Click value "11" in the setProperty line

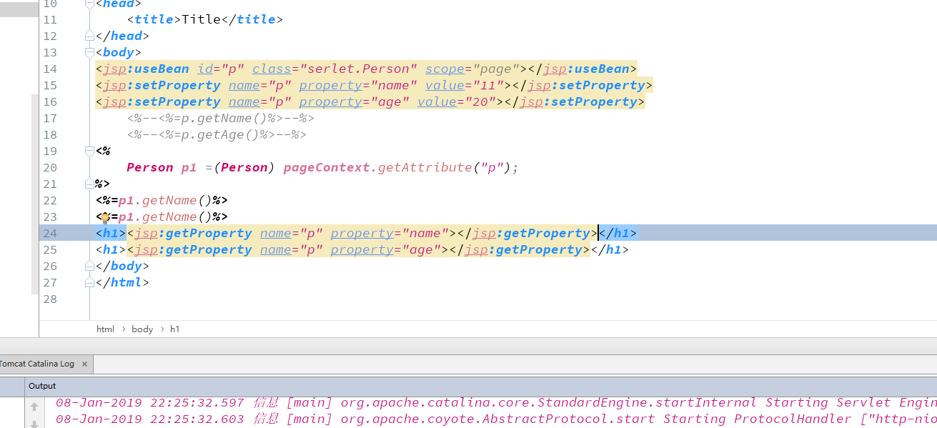pos(489,85)
